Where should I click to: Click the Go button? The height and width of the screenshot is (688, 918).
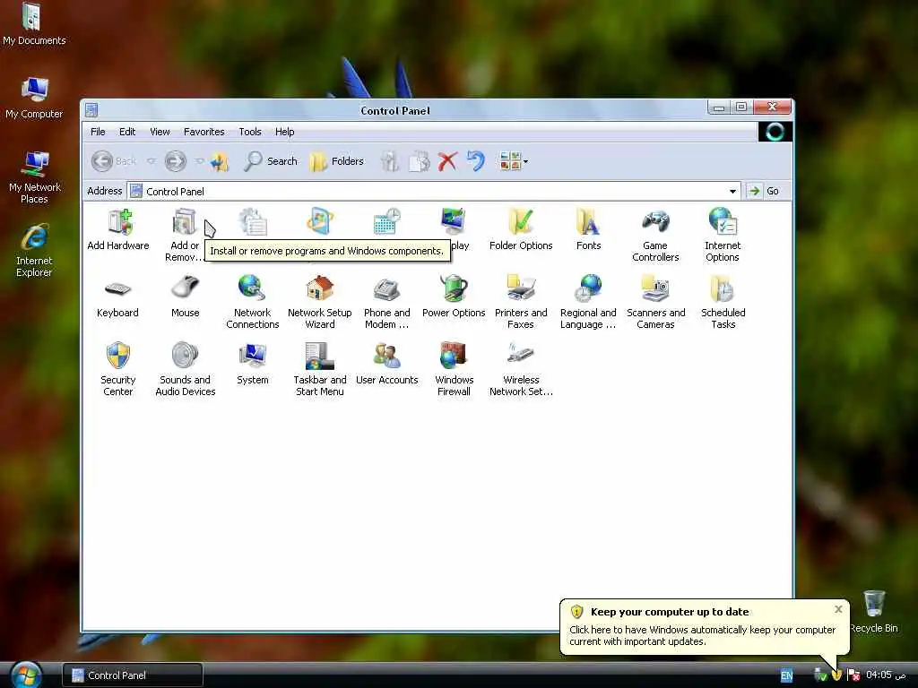[766, 191]
